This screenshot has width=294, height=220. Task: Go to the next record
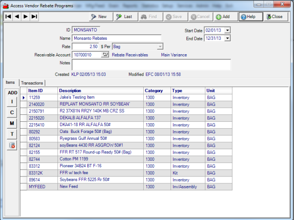pyautogui.click(x=25, y=16)
